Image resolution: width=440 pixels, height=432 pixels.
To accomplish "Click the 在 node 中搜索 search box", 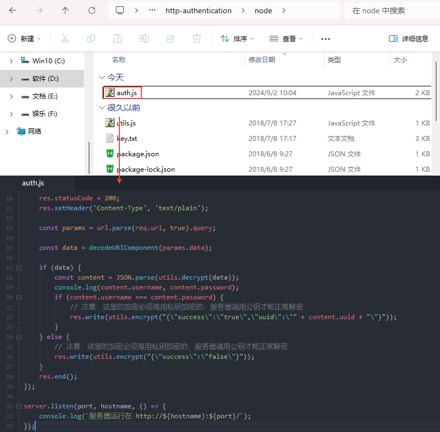I will [392, 10].
